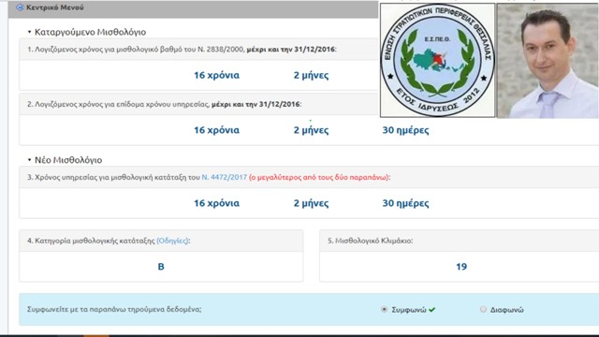The width and height of the screenshot is (599, 337).
Task: Click "16 χρόνια" under item 3
Action: coord(216,203)
